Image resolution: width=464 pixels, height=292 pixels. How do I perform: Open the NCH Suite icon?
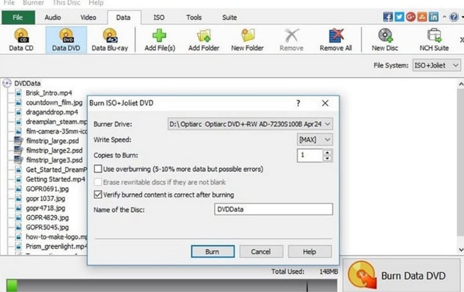pos(434,39)
